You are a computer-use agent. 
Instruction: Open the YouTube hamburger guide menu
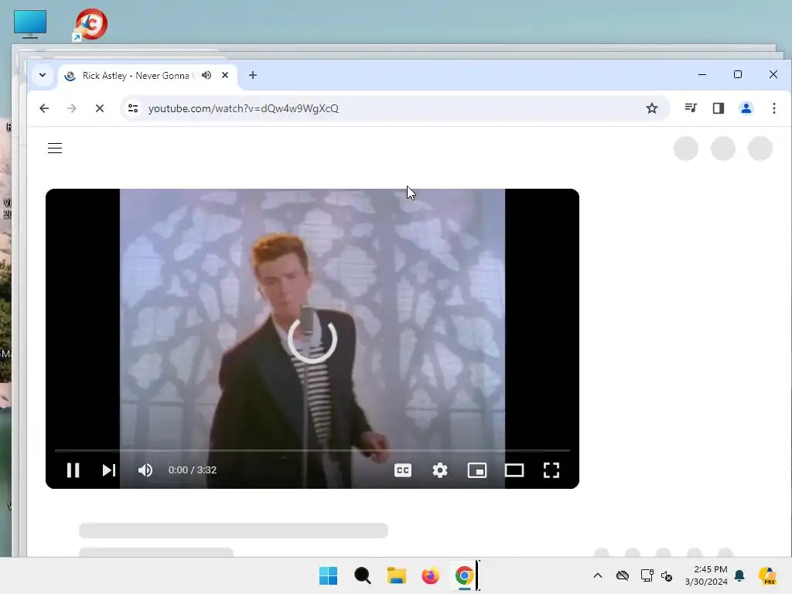(55, 148)
